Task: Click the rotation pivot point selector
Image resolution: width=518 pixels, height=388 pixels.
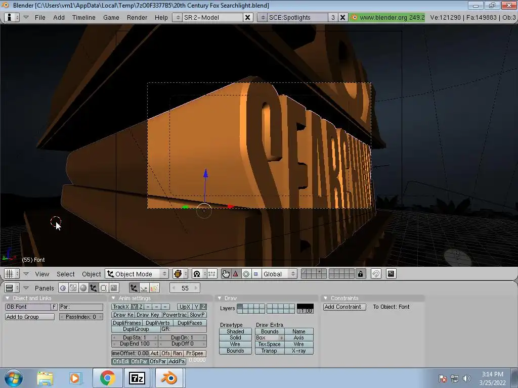Action: (x=199, y=274)
